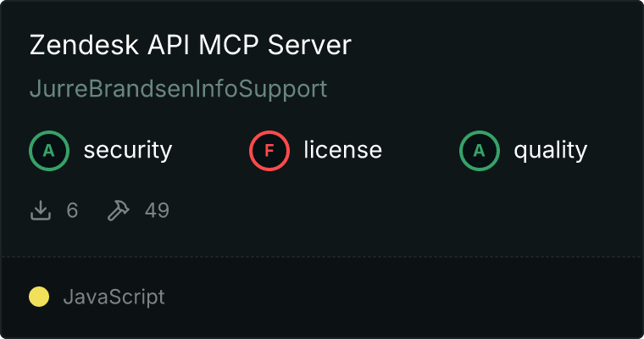Click the hammer tools icon
Viewport: 644px width, 339px height.
pos(118,210)
